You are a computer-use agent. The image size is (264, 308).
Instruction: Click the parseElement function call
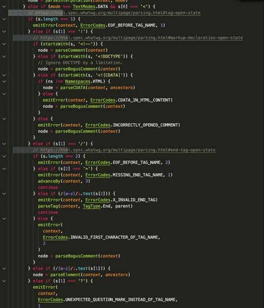65,275
